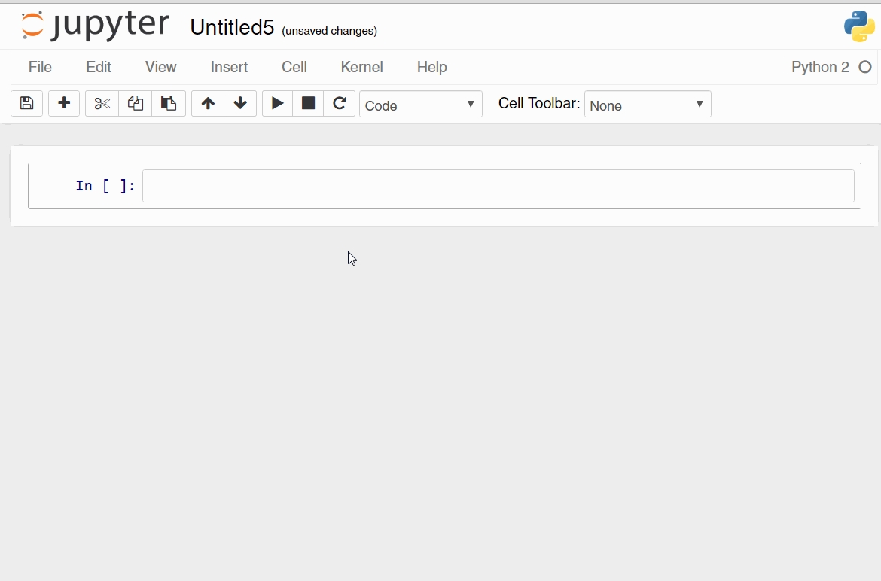Open the Insert menu

[229, 67]
